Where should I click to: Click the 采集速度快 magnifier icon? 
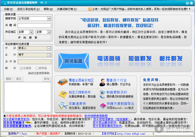(x=62, y=105)
